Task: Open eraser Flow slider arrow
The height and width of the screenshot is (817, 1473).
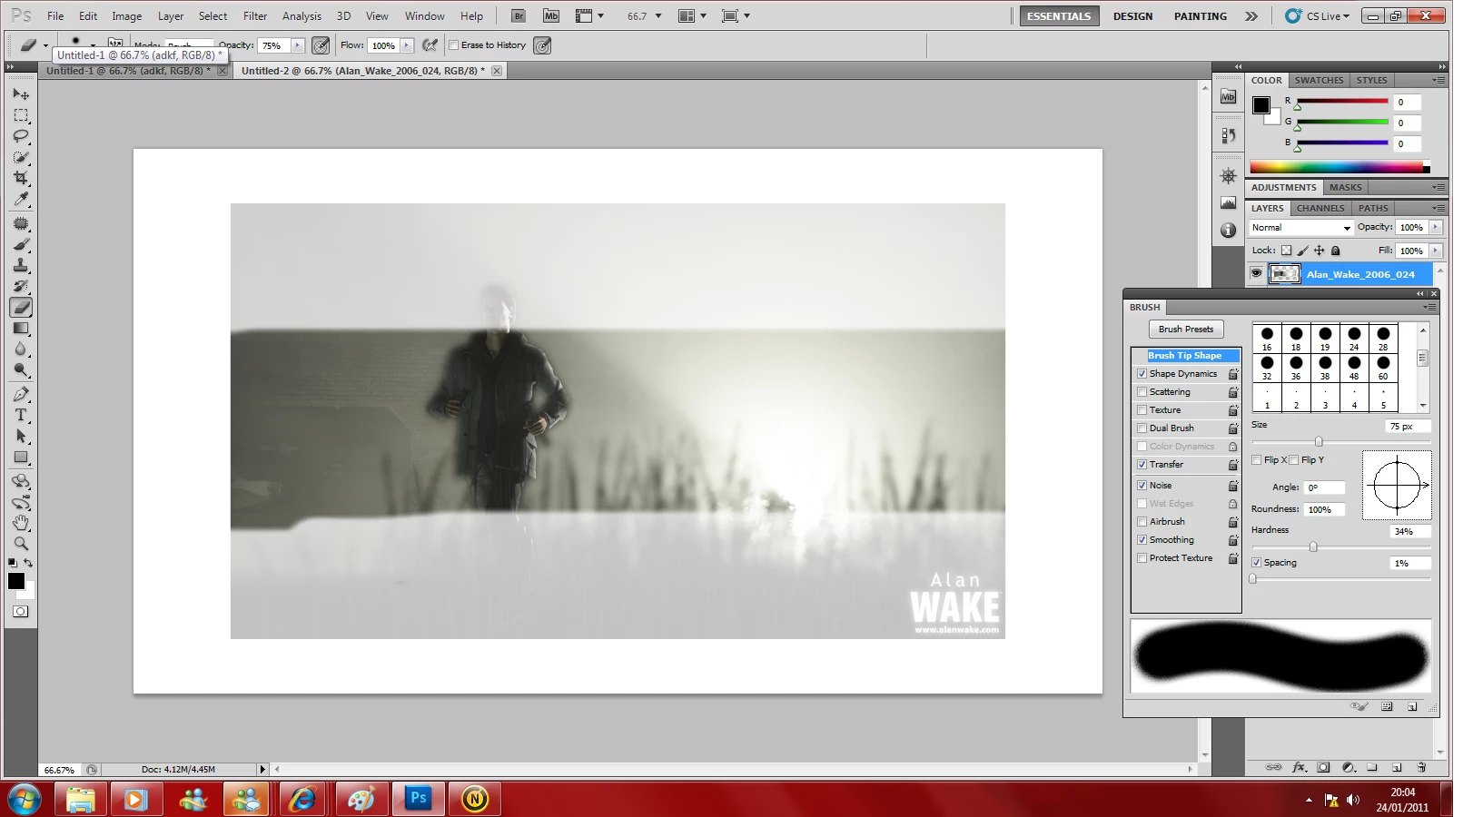Action: point(406,45)
